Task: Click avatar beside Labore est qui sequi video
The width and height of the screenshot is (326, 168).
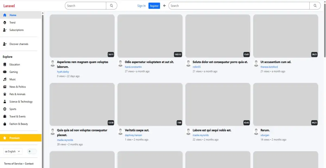Action: click(x=188, y=132)
